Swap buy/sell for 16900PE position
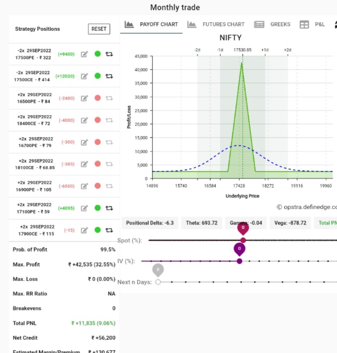 click(x=109, y=186)
